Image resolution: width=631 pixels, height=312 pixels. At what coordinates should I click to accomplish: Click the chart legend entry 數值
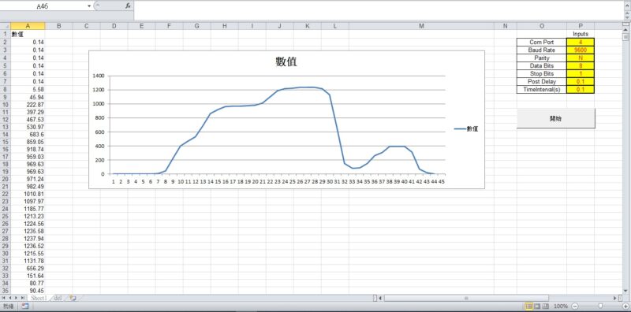pyautogui.click(x=466, y=129)
